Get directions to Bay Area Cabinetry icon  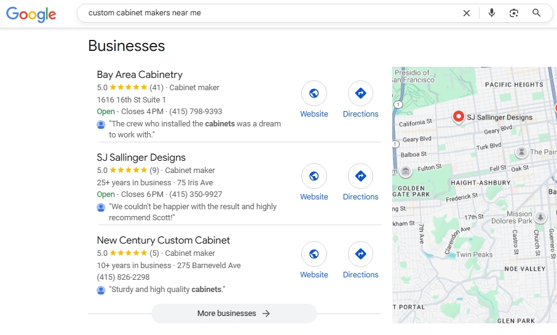(x=360, y=93)
